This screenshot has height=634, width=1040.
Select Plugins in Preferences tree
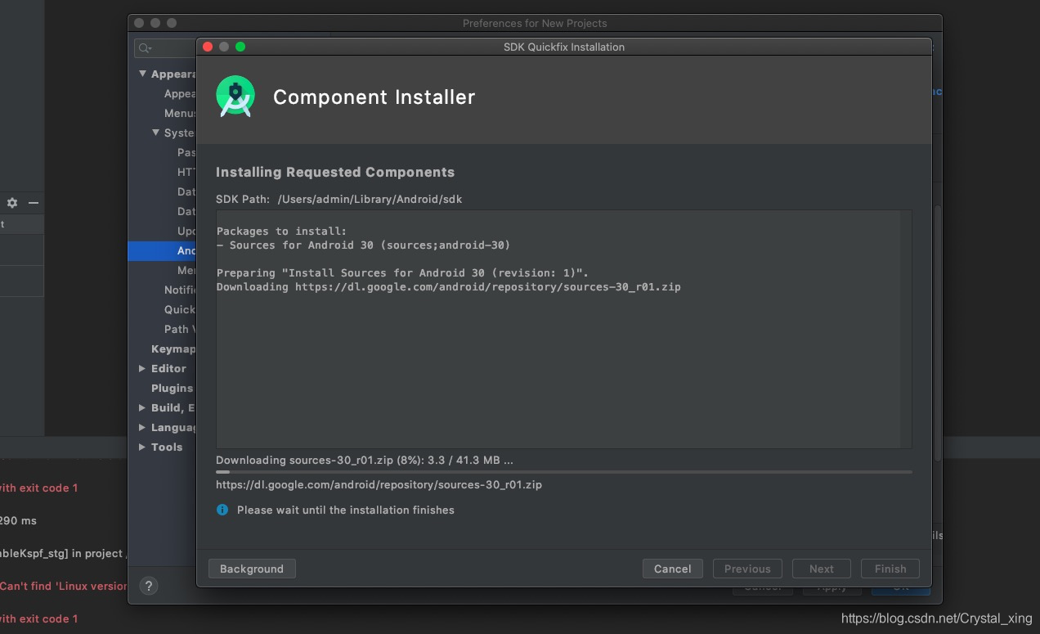pos(173,388)
